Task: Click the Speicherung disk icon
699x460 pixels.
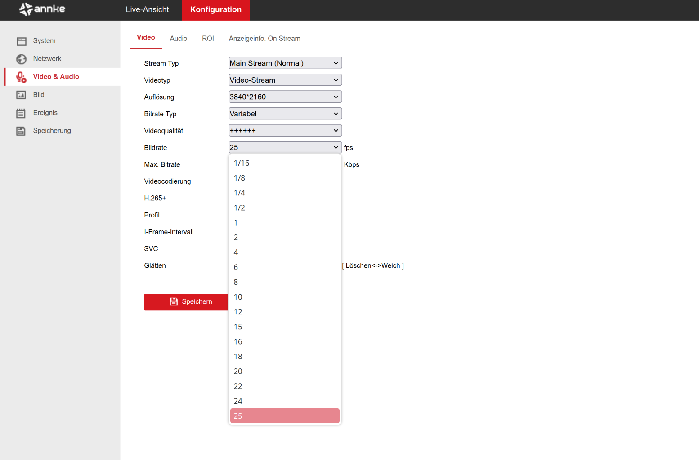Action: [21, 131]
